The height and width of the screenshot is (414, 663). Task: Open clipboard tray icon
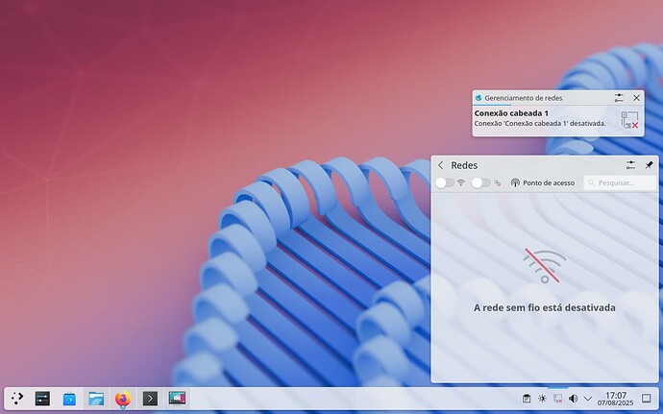527,398
